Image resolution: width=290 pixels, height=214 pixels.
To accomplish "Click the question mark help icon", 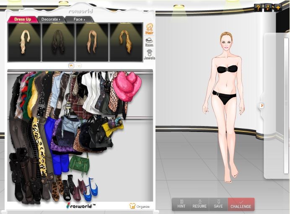I will pyautogui.click(x=258, y=8).
